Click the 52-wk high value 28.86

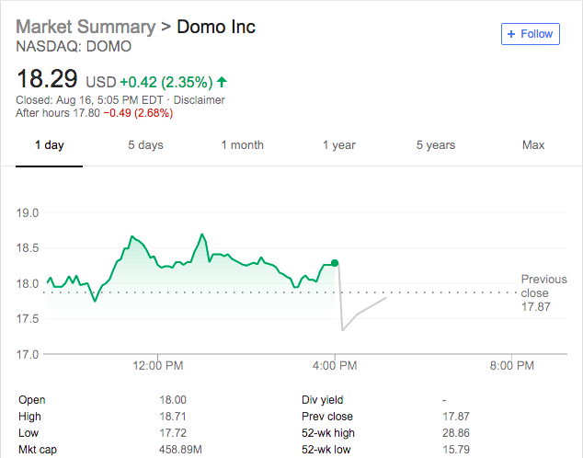pyautogui.click(x=456, y=433)
